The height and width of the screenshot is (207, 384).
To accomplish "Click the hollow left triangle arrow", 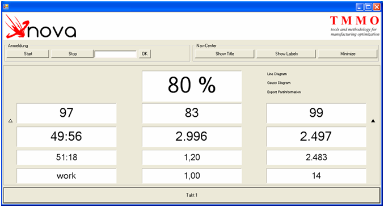I will [x=10, y=121].
